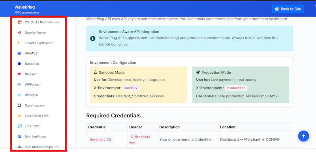Click the Location column header
This screenshot has width=316, height=152.
(228, 127)
